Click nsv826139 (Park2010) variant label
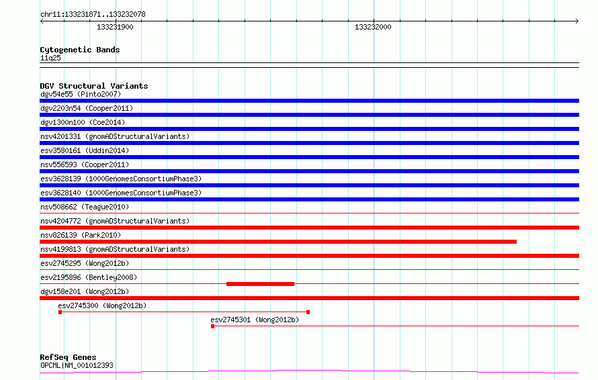The image size is (598, 380). point(81,235)
